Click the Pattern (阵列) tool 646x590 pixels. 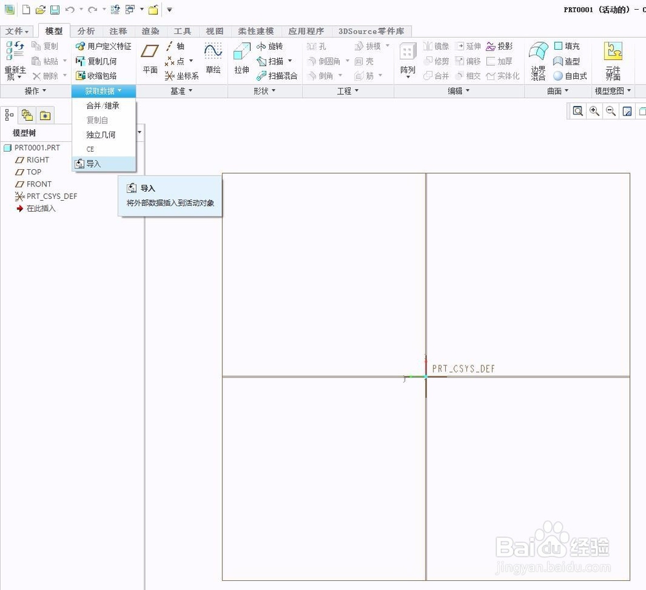[x=408, y=60]
